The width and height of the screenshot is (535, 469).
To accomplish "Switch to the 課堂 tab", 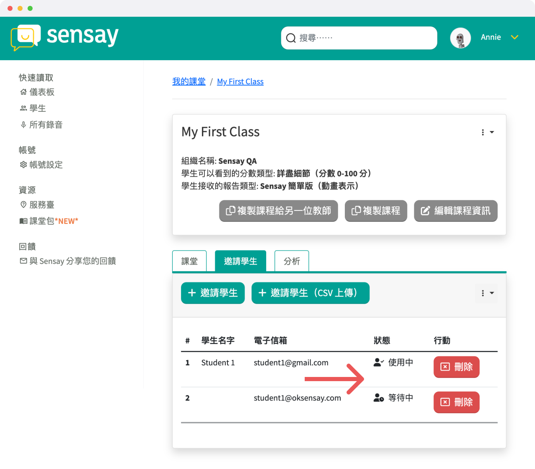I will point(189,261).
